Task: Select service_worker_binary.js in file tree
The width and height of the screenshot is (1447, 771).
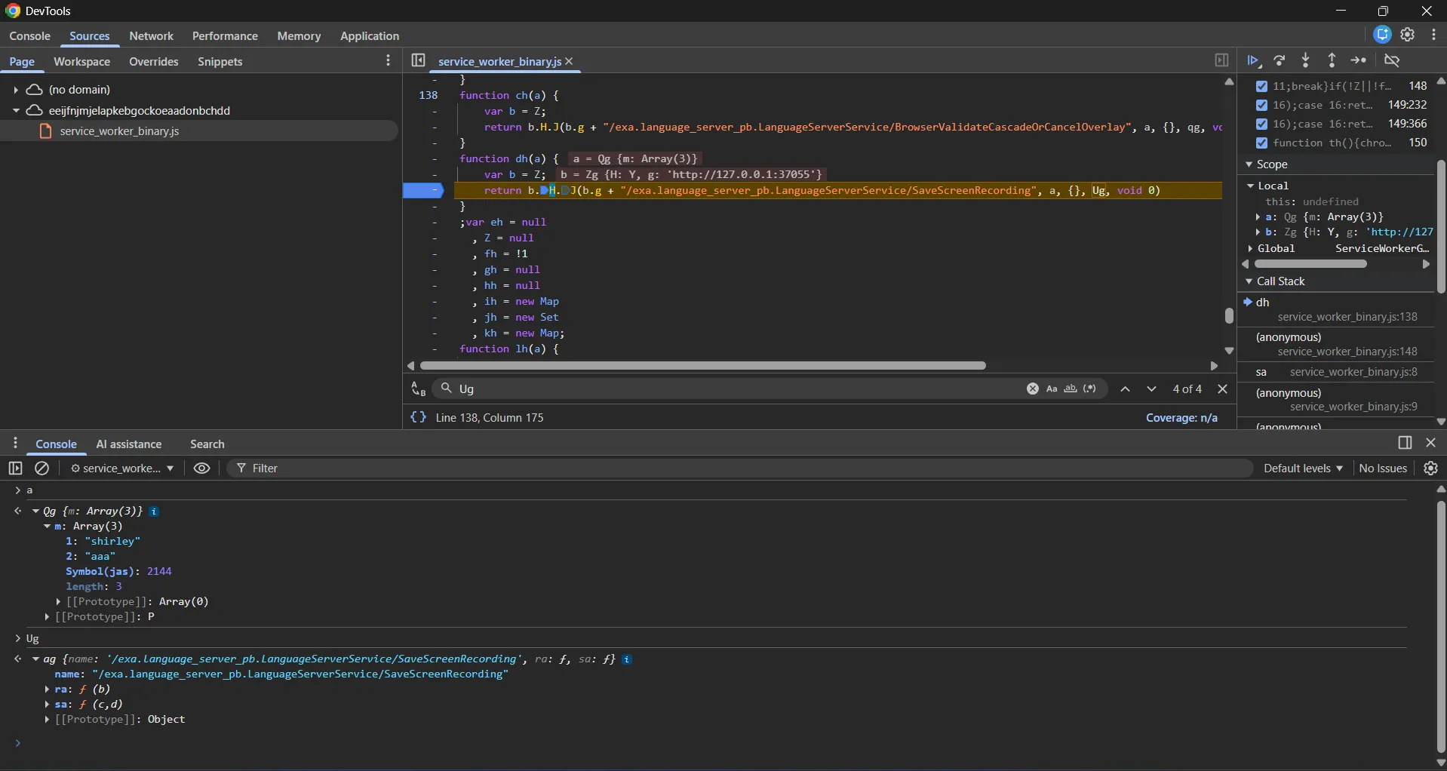Action: click(x=119, y=131)
